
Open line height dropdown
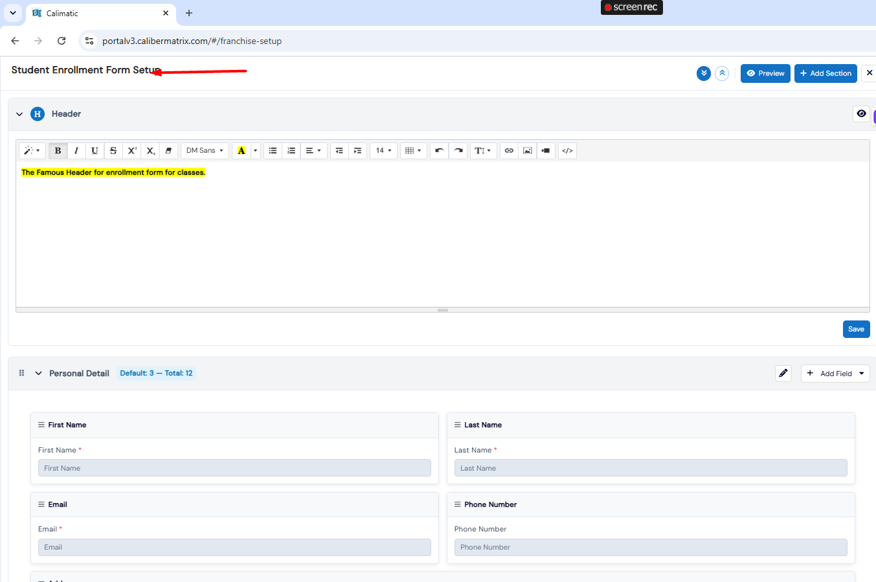(x=483, y=151)
